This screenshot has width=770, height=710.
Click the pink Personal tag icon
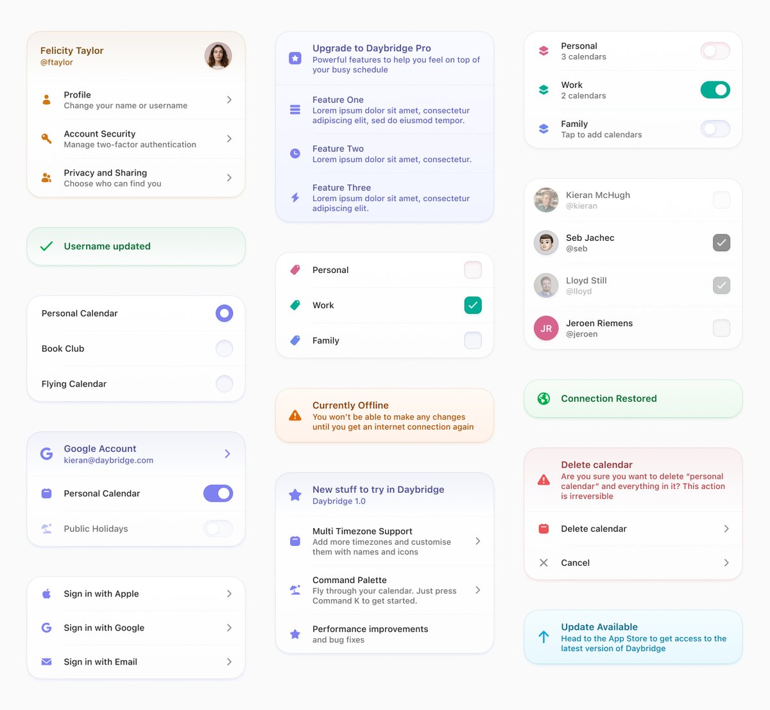(x=295, y=270)
